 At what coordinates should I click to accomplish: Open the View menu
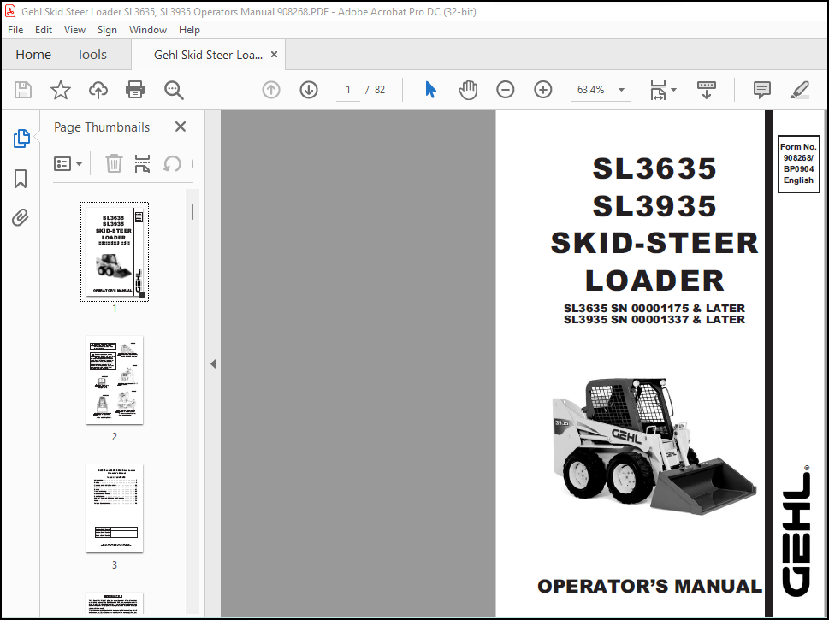coord(74,30)
